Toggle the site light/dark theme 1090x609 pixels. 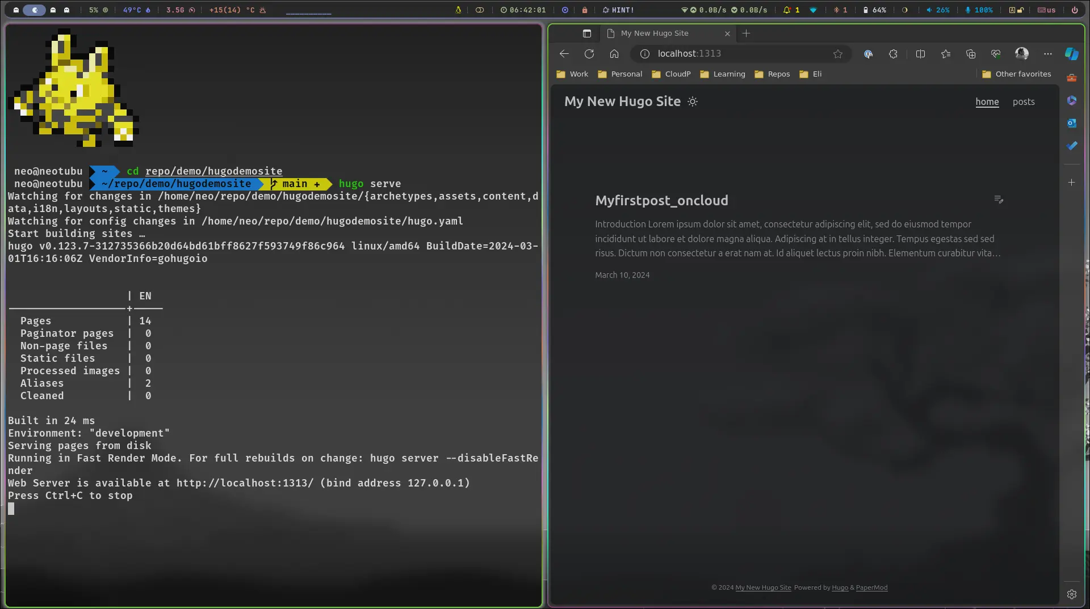click(x=693, y=102)
